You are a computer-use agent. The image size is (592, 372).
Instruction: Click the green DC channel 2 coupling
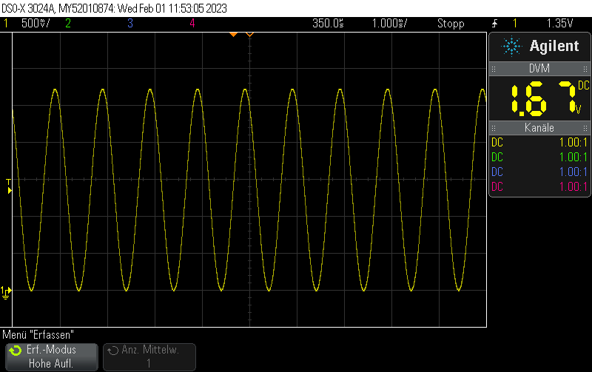point(497,158)
